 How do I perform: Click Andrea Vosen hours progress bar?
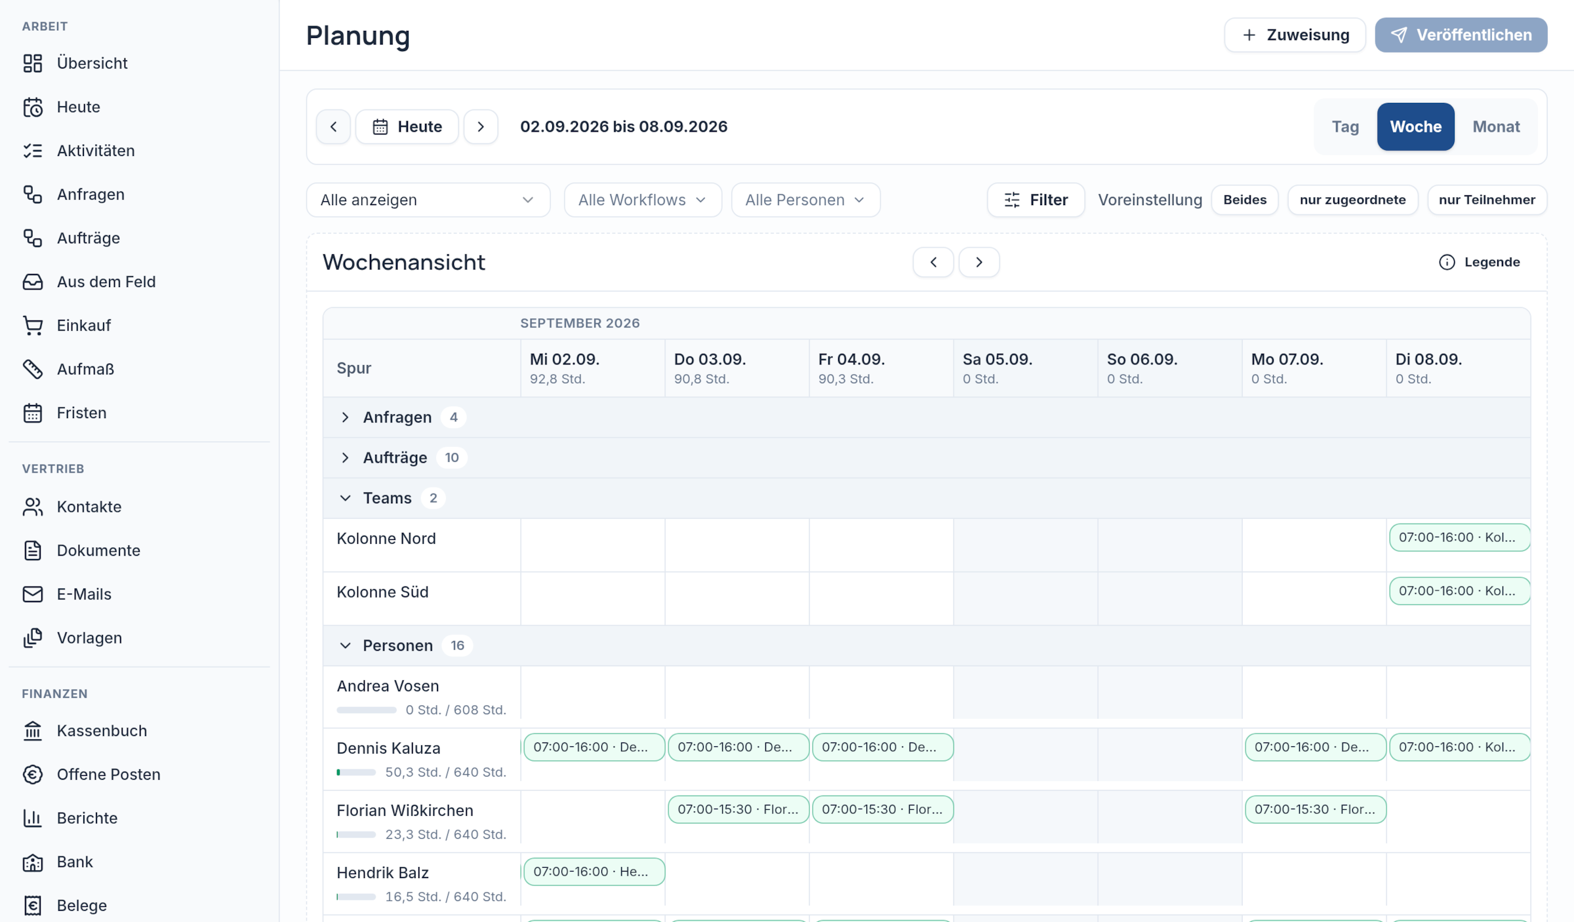point(367,710)
